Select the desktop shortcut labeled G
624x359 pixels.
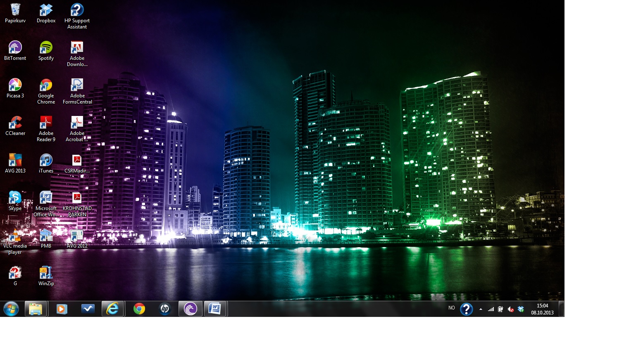coord(15,276)
